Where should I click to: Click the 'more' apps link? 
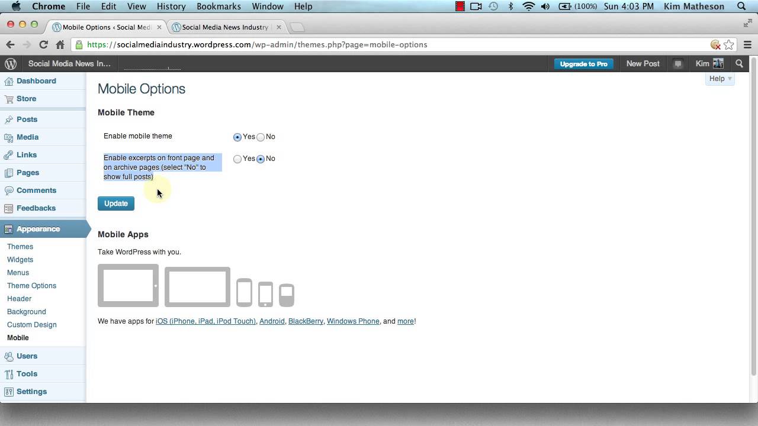coord(406,321)
